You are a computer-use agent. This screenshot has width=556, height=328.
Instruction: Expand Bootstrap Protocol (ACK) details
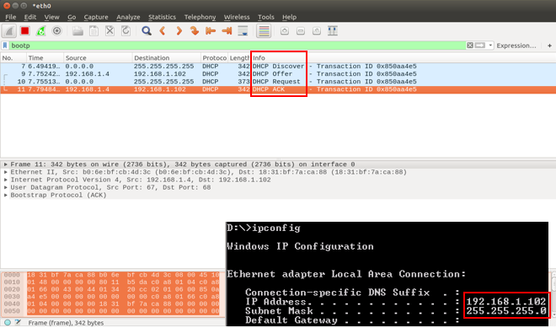pos(6,196)
